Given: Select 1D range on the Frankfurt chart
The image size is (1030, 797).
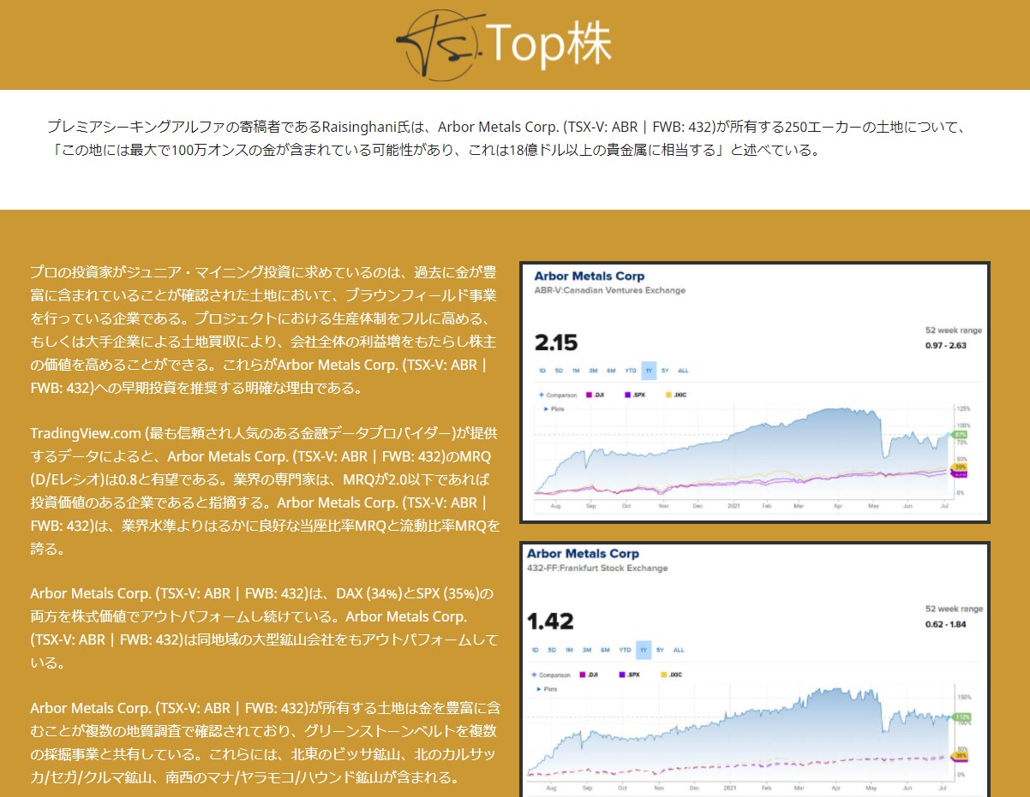Looking at the screenshot, I should 535,650.
